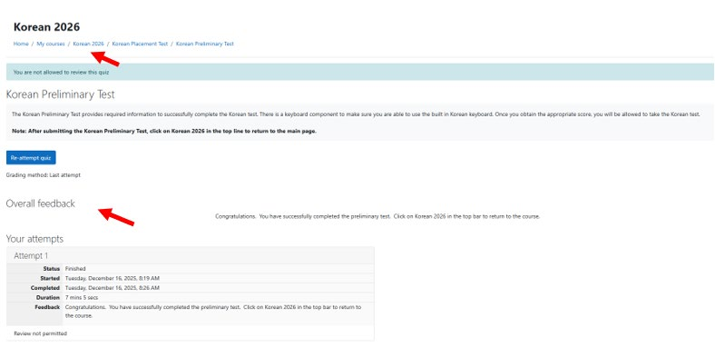Click the completed time ending in 8:26 AM
The image size is (715, 347).
click(x=113, y=288)
